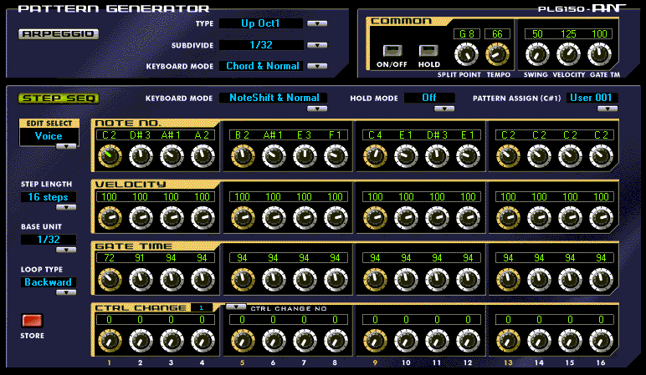Click the Split Point knob
The image size is (646, 375).
[x=466, y=54]
